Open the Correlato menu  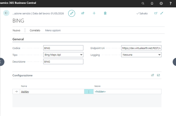click(35, 30)
